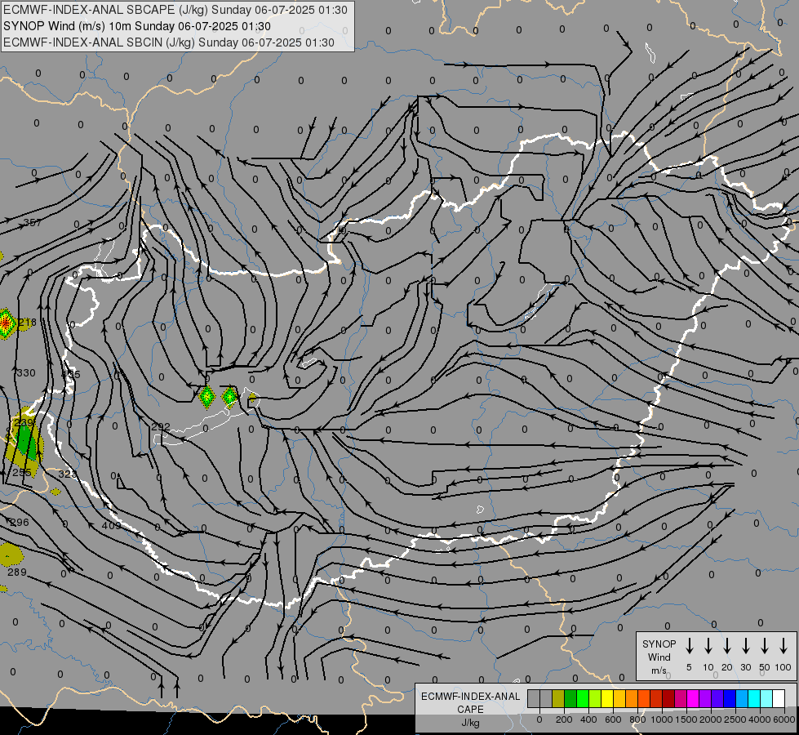The height and width of the screenshot is (735, 799).
Task: Click the map value 292 near the lake
Action: click(161, 426)
